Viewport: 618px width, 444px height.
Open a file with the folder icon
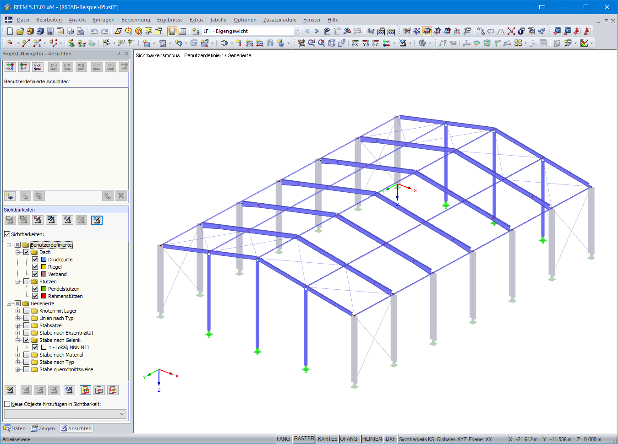(20, 31)
